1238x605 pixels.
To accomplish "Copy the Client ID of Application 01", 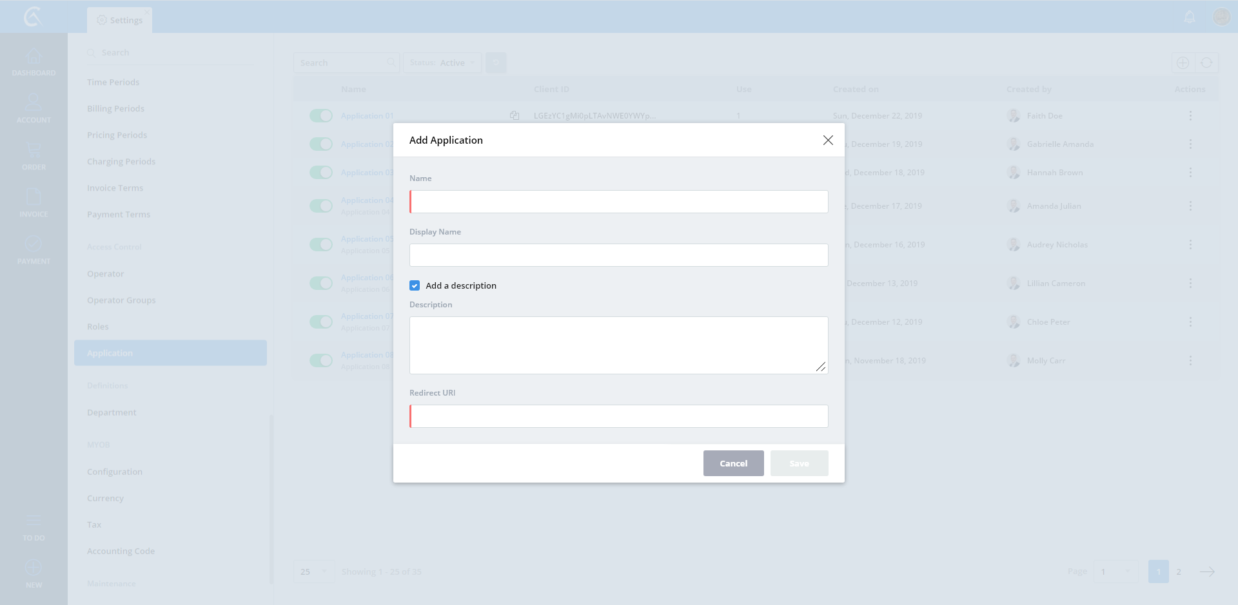I will 515,116.
